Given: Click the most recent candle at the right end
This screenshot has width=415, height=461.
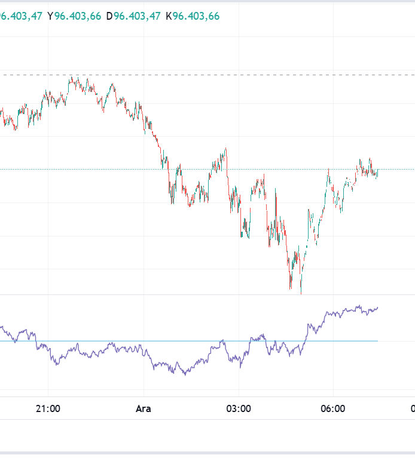Looking at the screenshot, I should click(377, 173).
